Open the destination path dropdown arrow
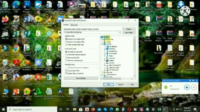 119,32
